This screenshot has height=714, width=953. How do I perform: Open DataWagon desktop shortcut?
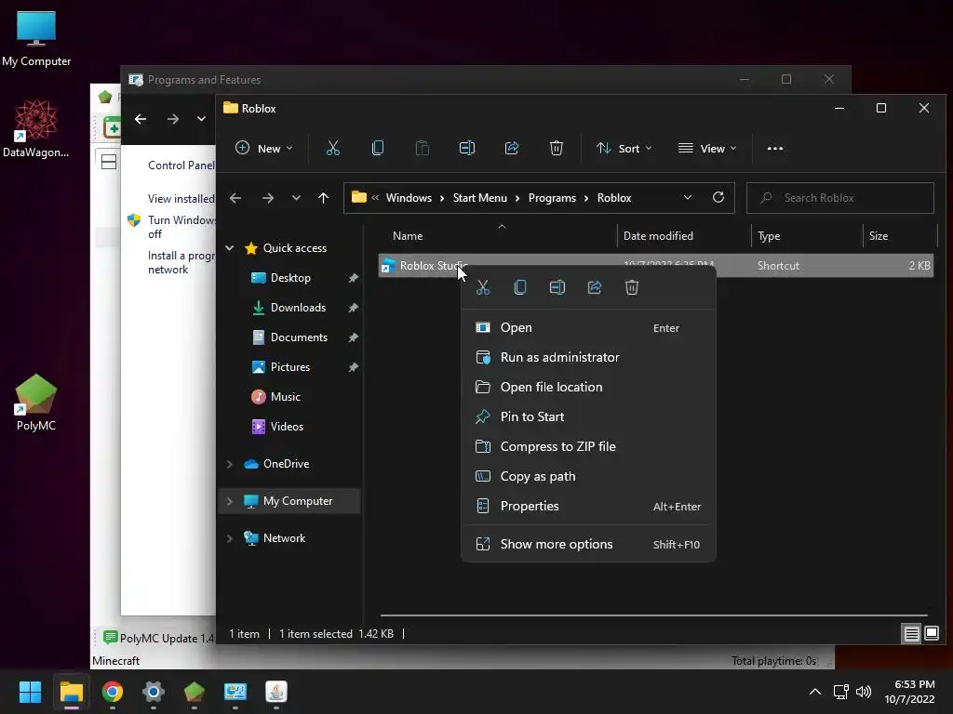click(x=36, y=128)
